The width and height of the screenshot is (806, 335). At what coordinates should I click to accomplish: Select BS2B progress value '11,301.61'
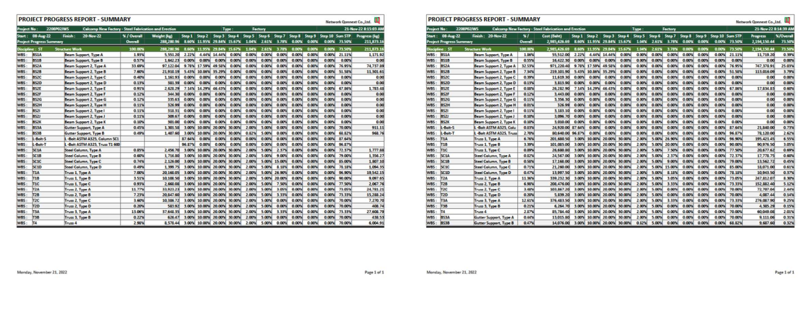[376, 72]
